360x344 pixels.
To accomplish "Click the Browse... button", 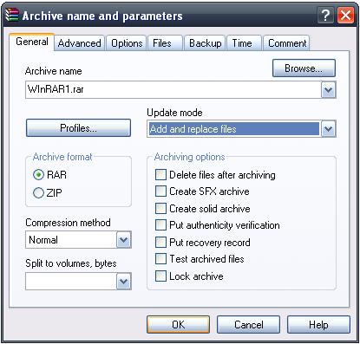I will point(304,68).
